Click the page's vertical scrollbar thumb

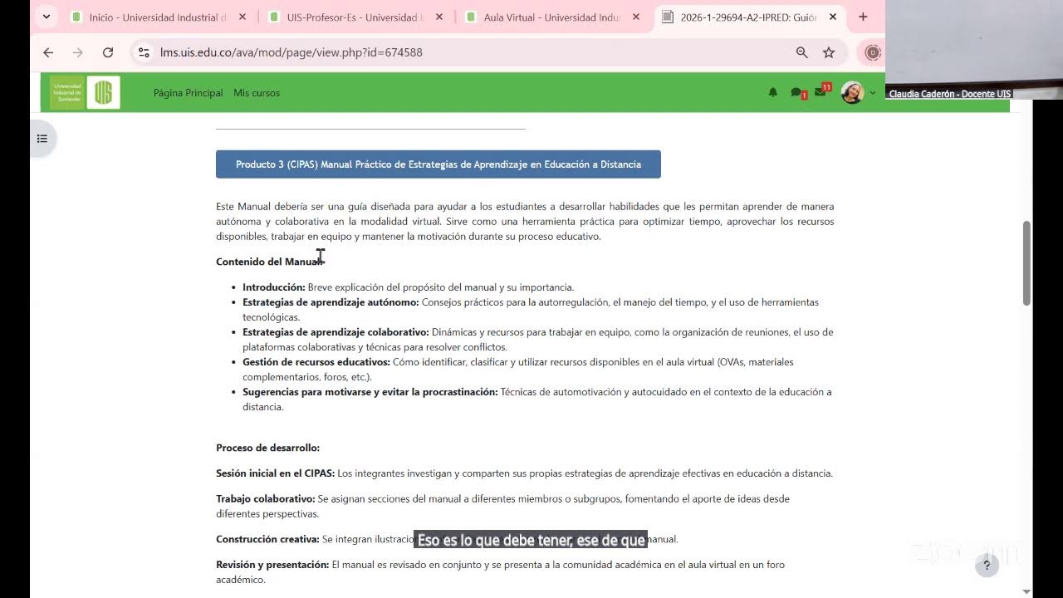click(1027, 262)
